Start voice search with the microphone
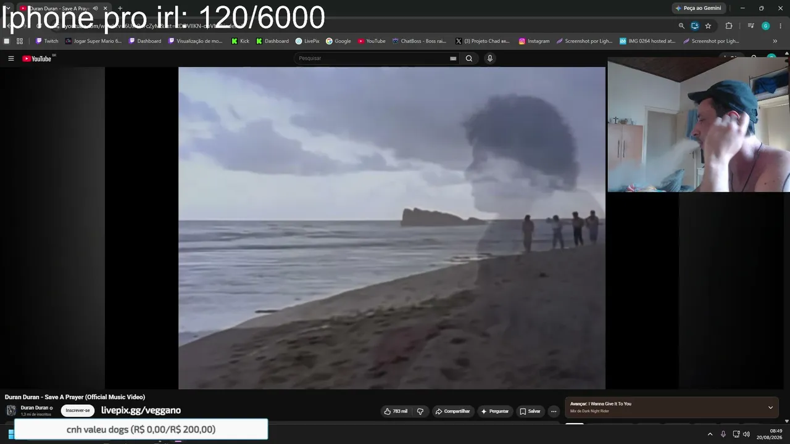Viewport: 790px width, 444px height. click(490, 59)
